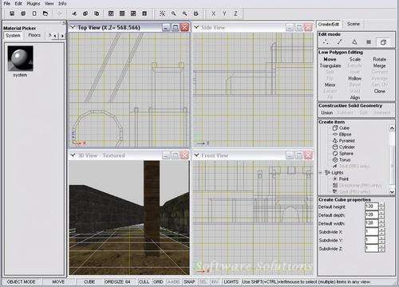
Task: Collapse the Lights tree node
Action: (x=321, y=172)
